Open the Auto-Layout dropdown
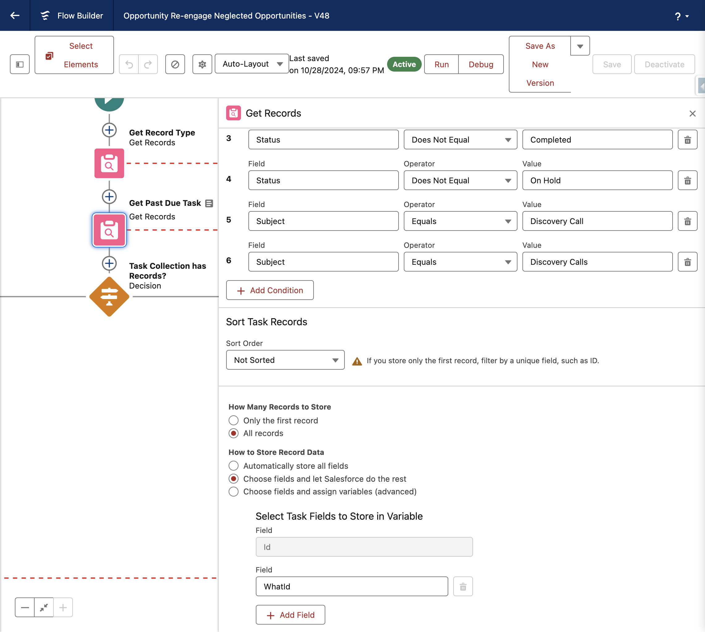 (x=252, y=64)
